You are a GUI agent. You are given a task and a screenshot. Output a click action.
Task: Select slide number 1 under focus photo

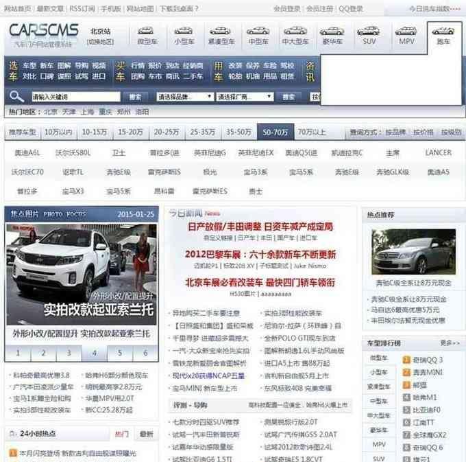click(x=18, y=353)
